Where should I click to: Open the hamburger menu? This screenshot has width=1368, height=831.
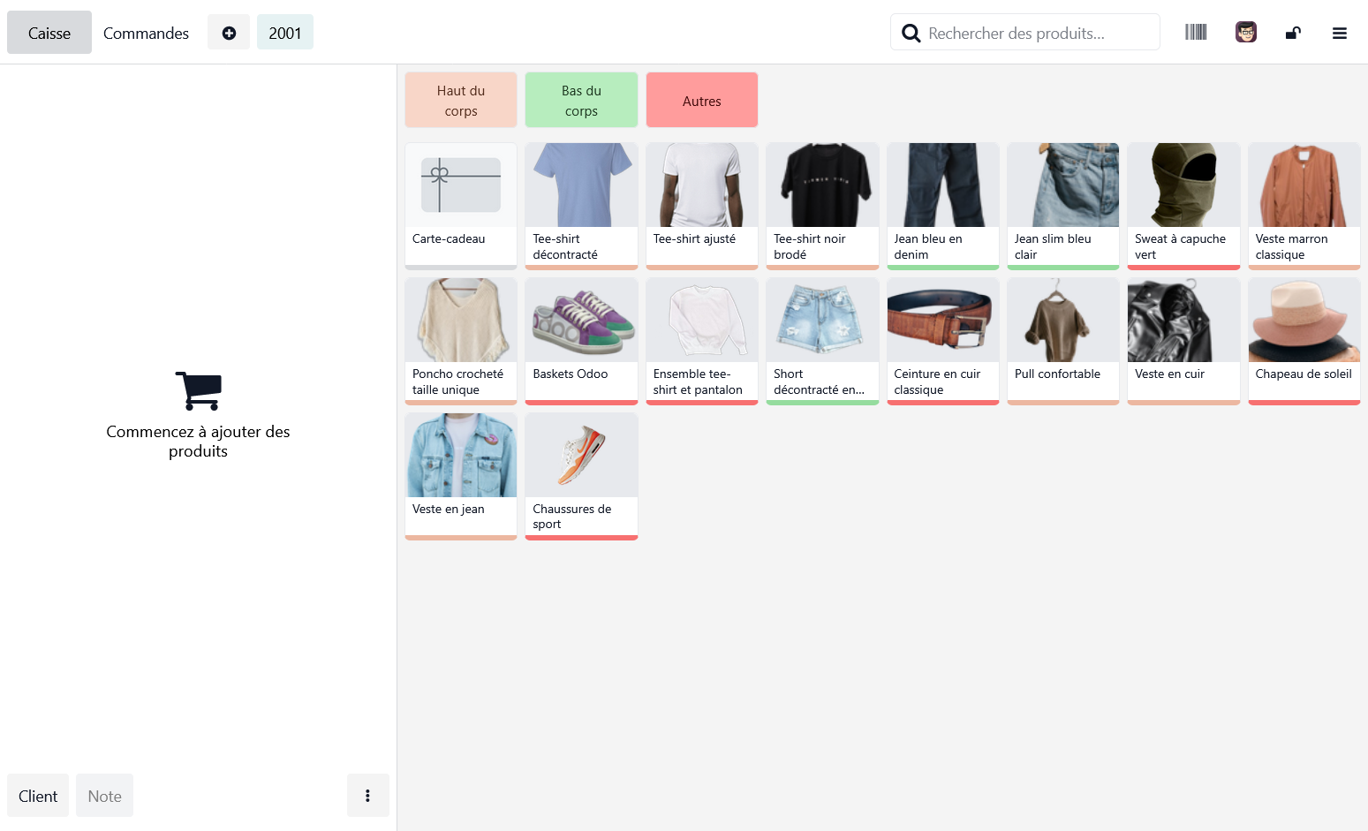tap(1340, 33)
